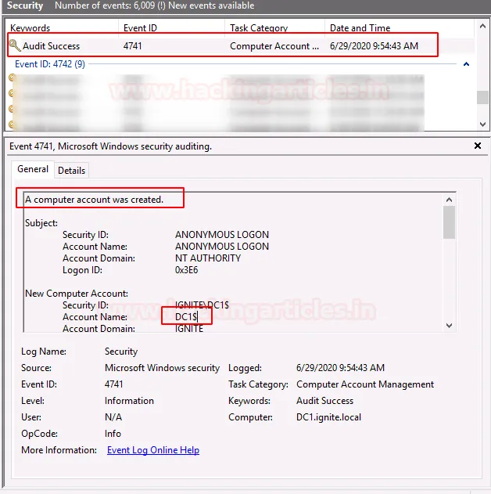491x494 pixels.
Task: Sort events by Keywords column header
Action: [x=30, y=28]
